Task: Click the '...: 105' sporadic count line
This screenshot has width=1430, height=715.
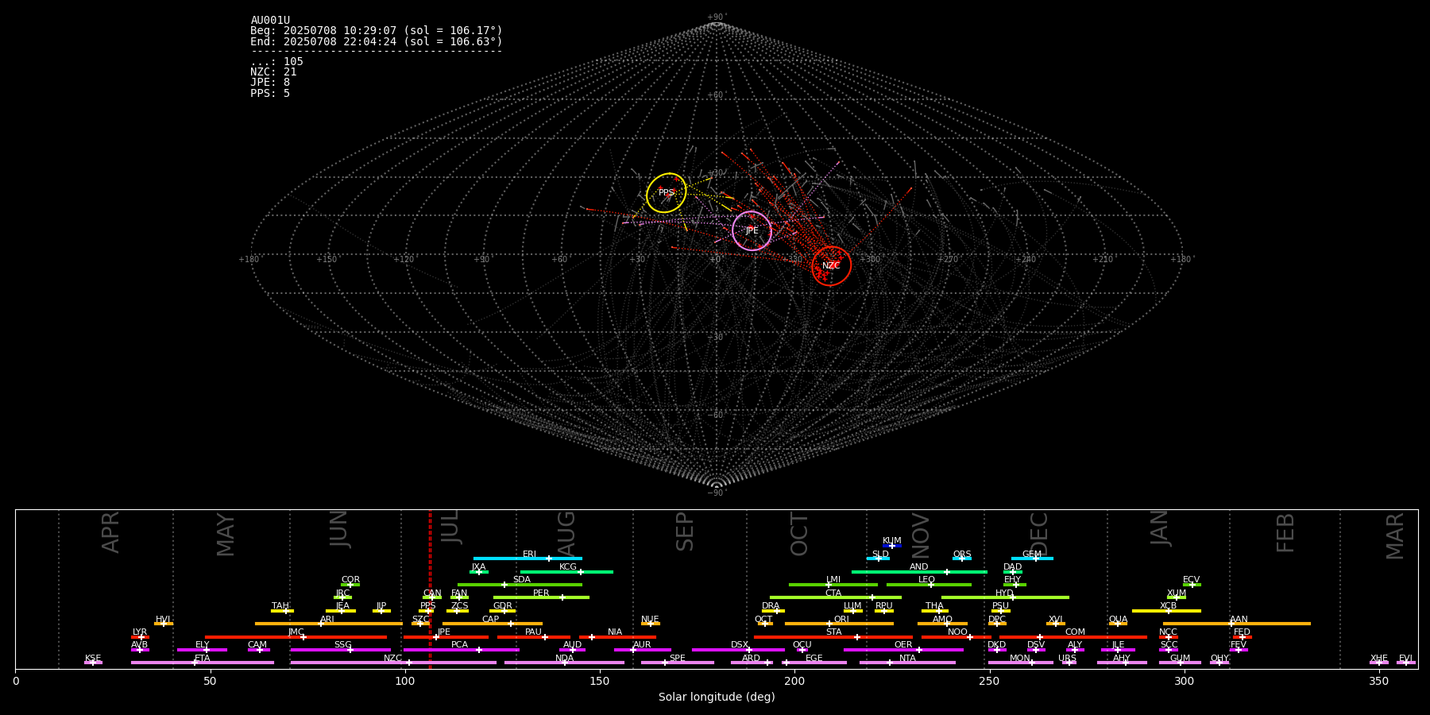Action: coord(276,62)
